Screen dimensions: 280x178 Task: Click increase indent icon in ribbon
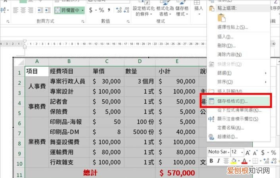48,10
